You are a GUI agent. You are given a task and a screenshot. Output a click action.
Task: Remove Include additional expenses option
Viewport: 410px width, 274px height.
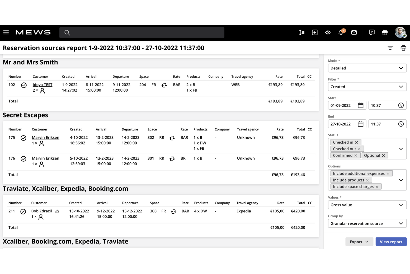point(388,174)
